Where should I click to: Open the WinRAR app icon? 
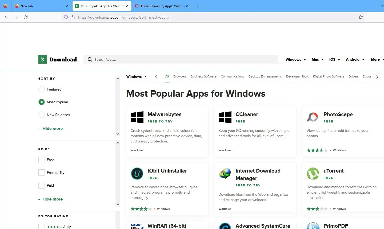pos(137,226)
